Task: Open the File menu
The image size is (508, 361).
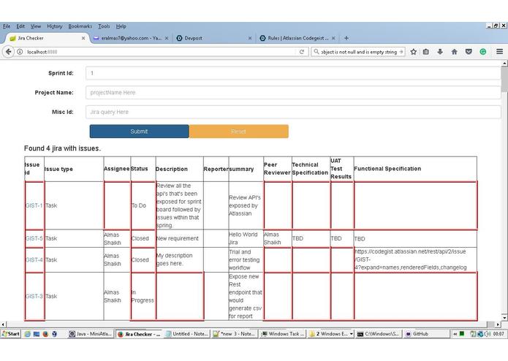Action: [7, 26]
